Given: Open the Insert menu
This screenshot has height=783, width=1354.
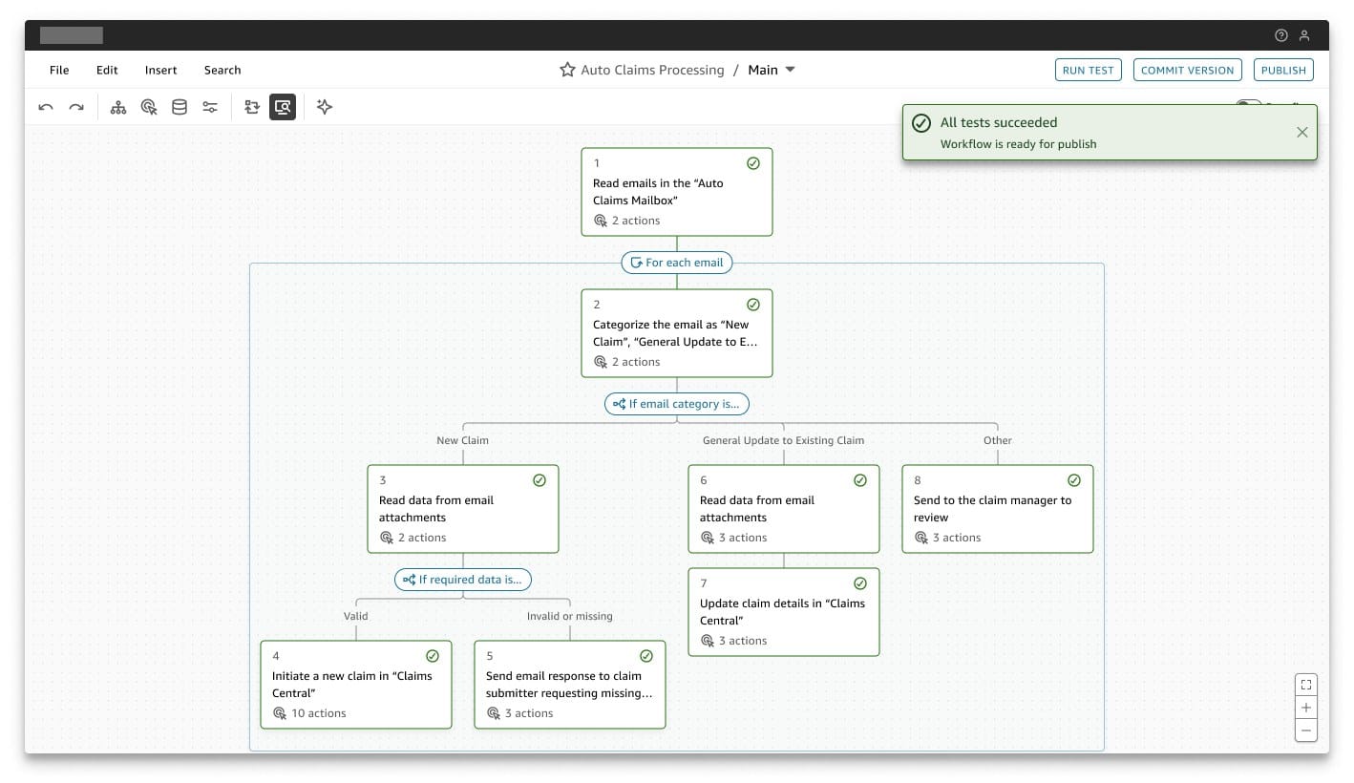Looking at the screenshot, I should coord(160,70).
